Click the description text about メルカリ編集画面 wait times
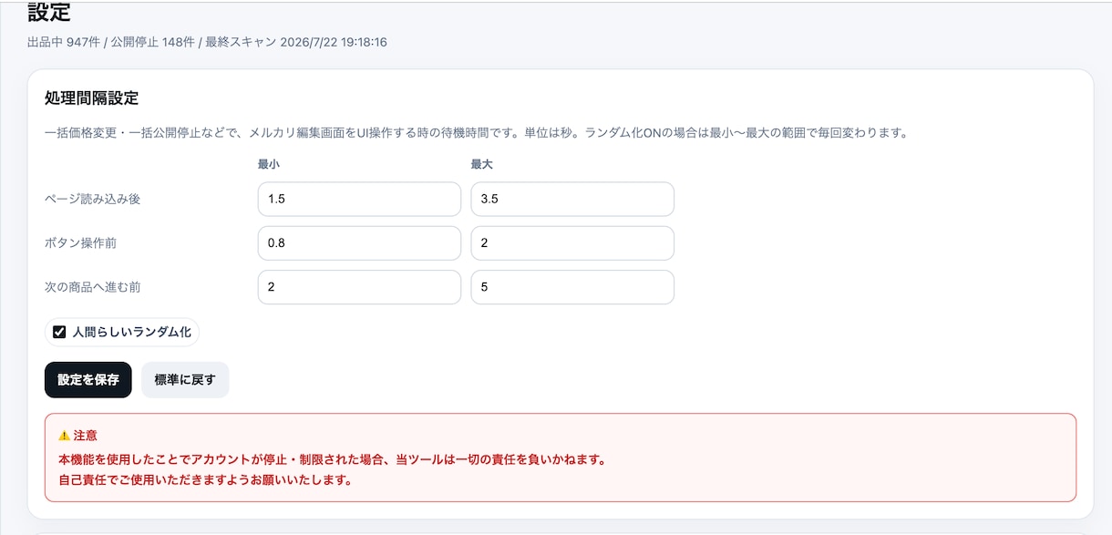The width and height of the screenshot is (1112, 535). click(476, 133)
